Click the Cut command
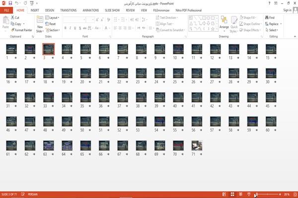Viewport: 298px width, 198px height. pos(15,17)
